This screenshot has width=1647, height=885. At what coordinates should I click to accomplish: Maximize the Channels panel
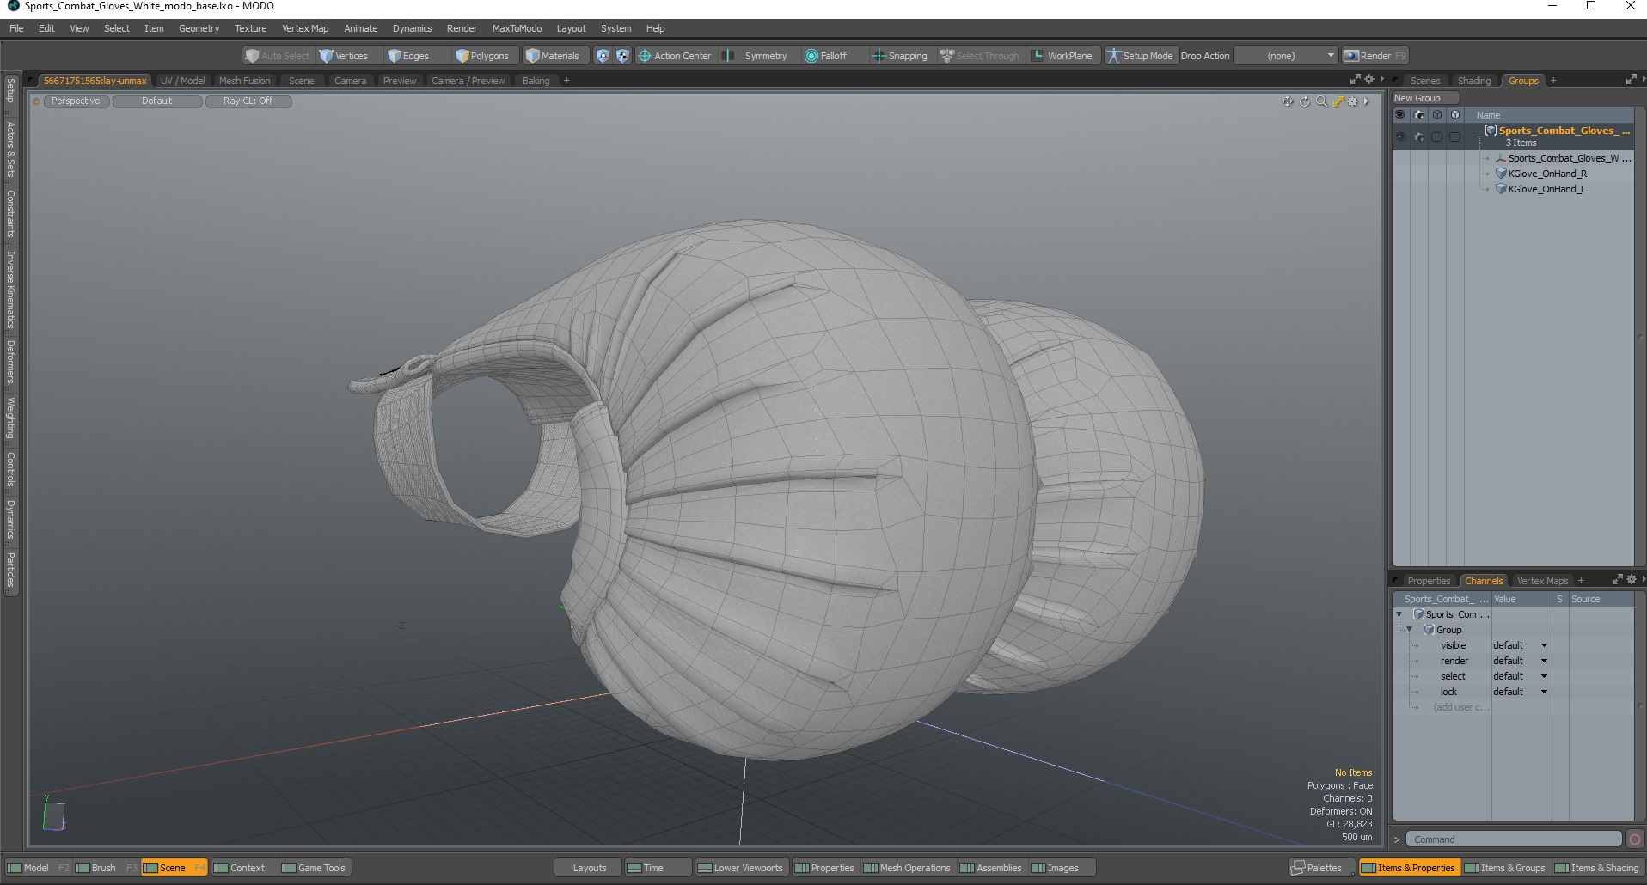(x=1617, y=580)
